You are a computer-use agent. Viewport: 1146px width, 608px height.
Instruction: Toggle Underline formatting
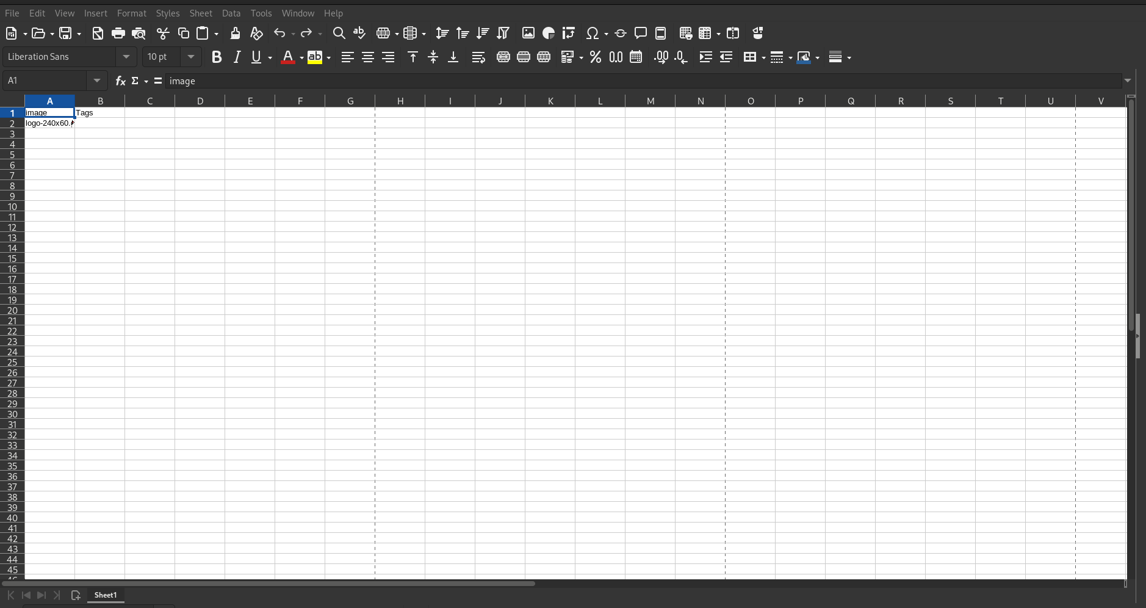point(256,57)
